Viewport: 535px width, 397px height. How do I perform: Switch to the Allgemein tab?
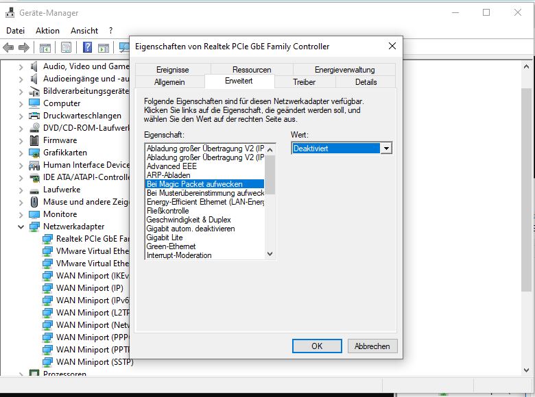[x=169, y=82]
